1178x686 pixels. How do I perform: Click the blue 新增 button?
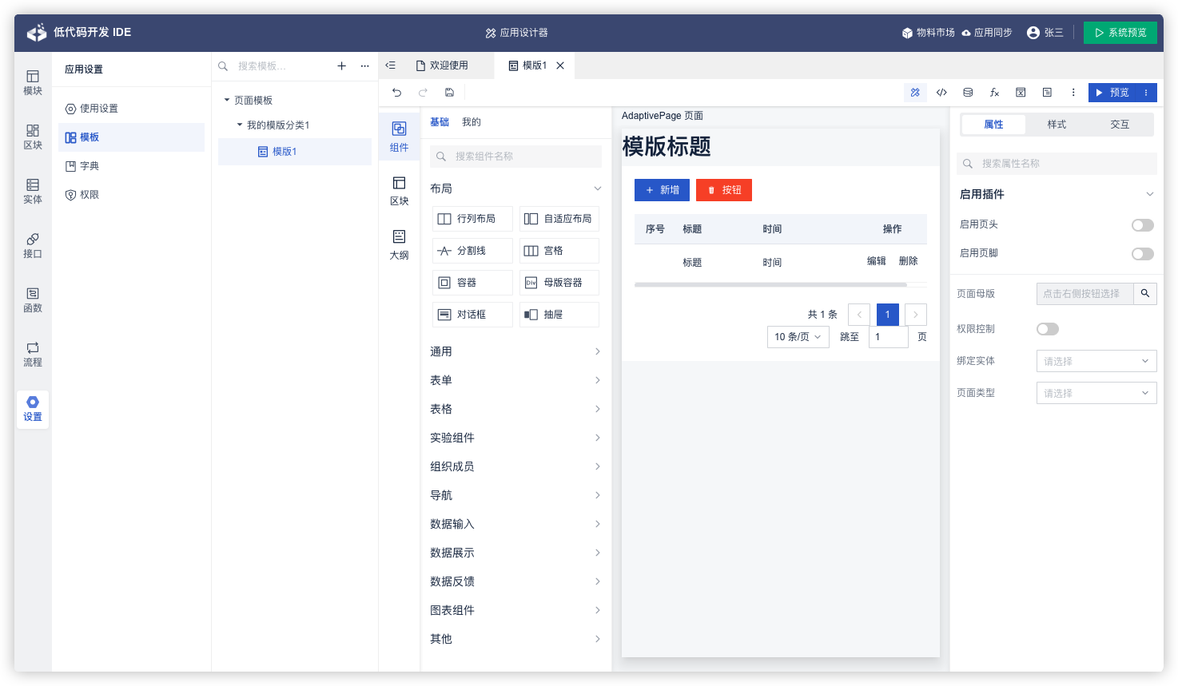tap(662, 190)
